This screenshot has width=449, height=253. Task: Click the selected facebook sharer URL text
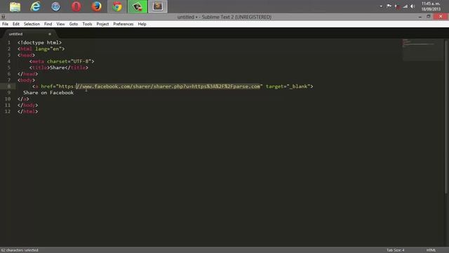pyautogui.click(x=168, y=86)
